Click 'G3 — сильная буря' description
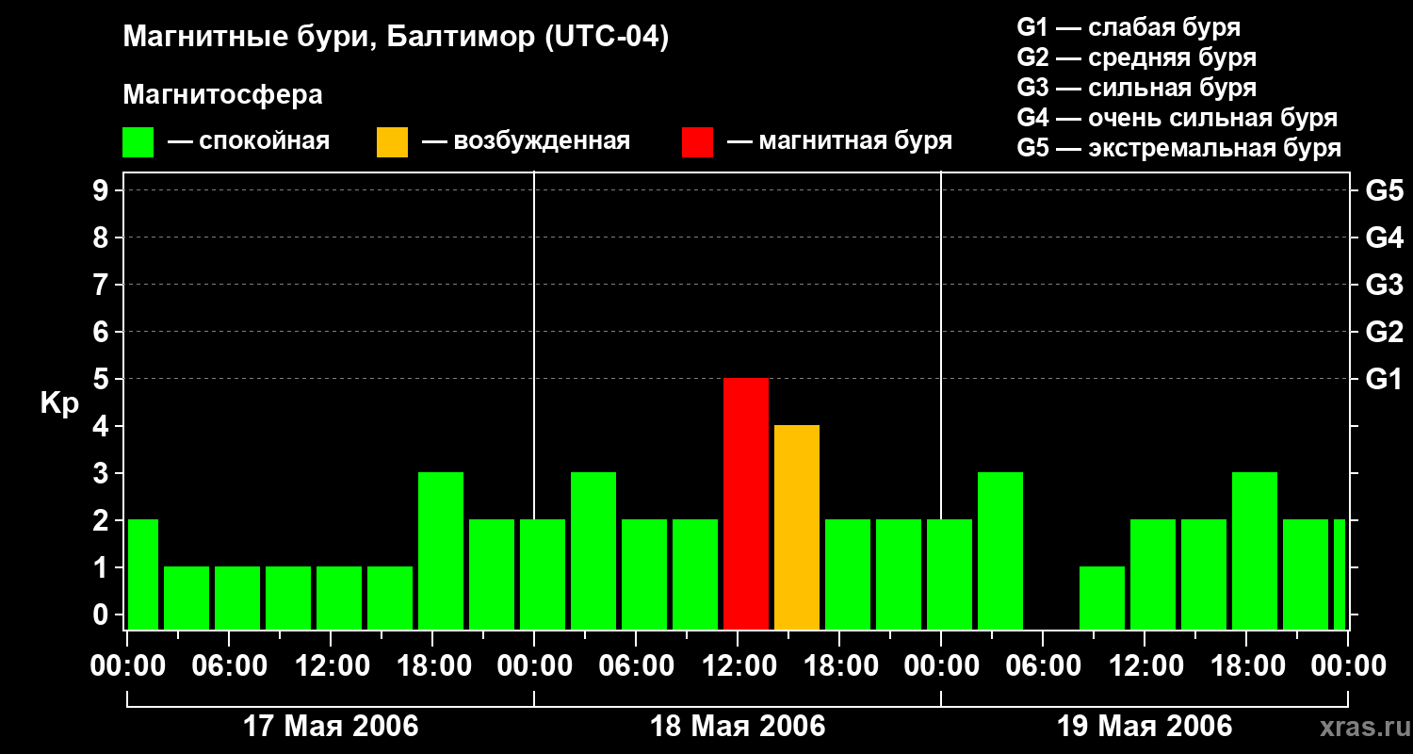This screenshot has width=1413, height=754. 1136,88
